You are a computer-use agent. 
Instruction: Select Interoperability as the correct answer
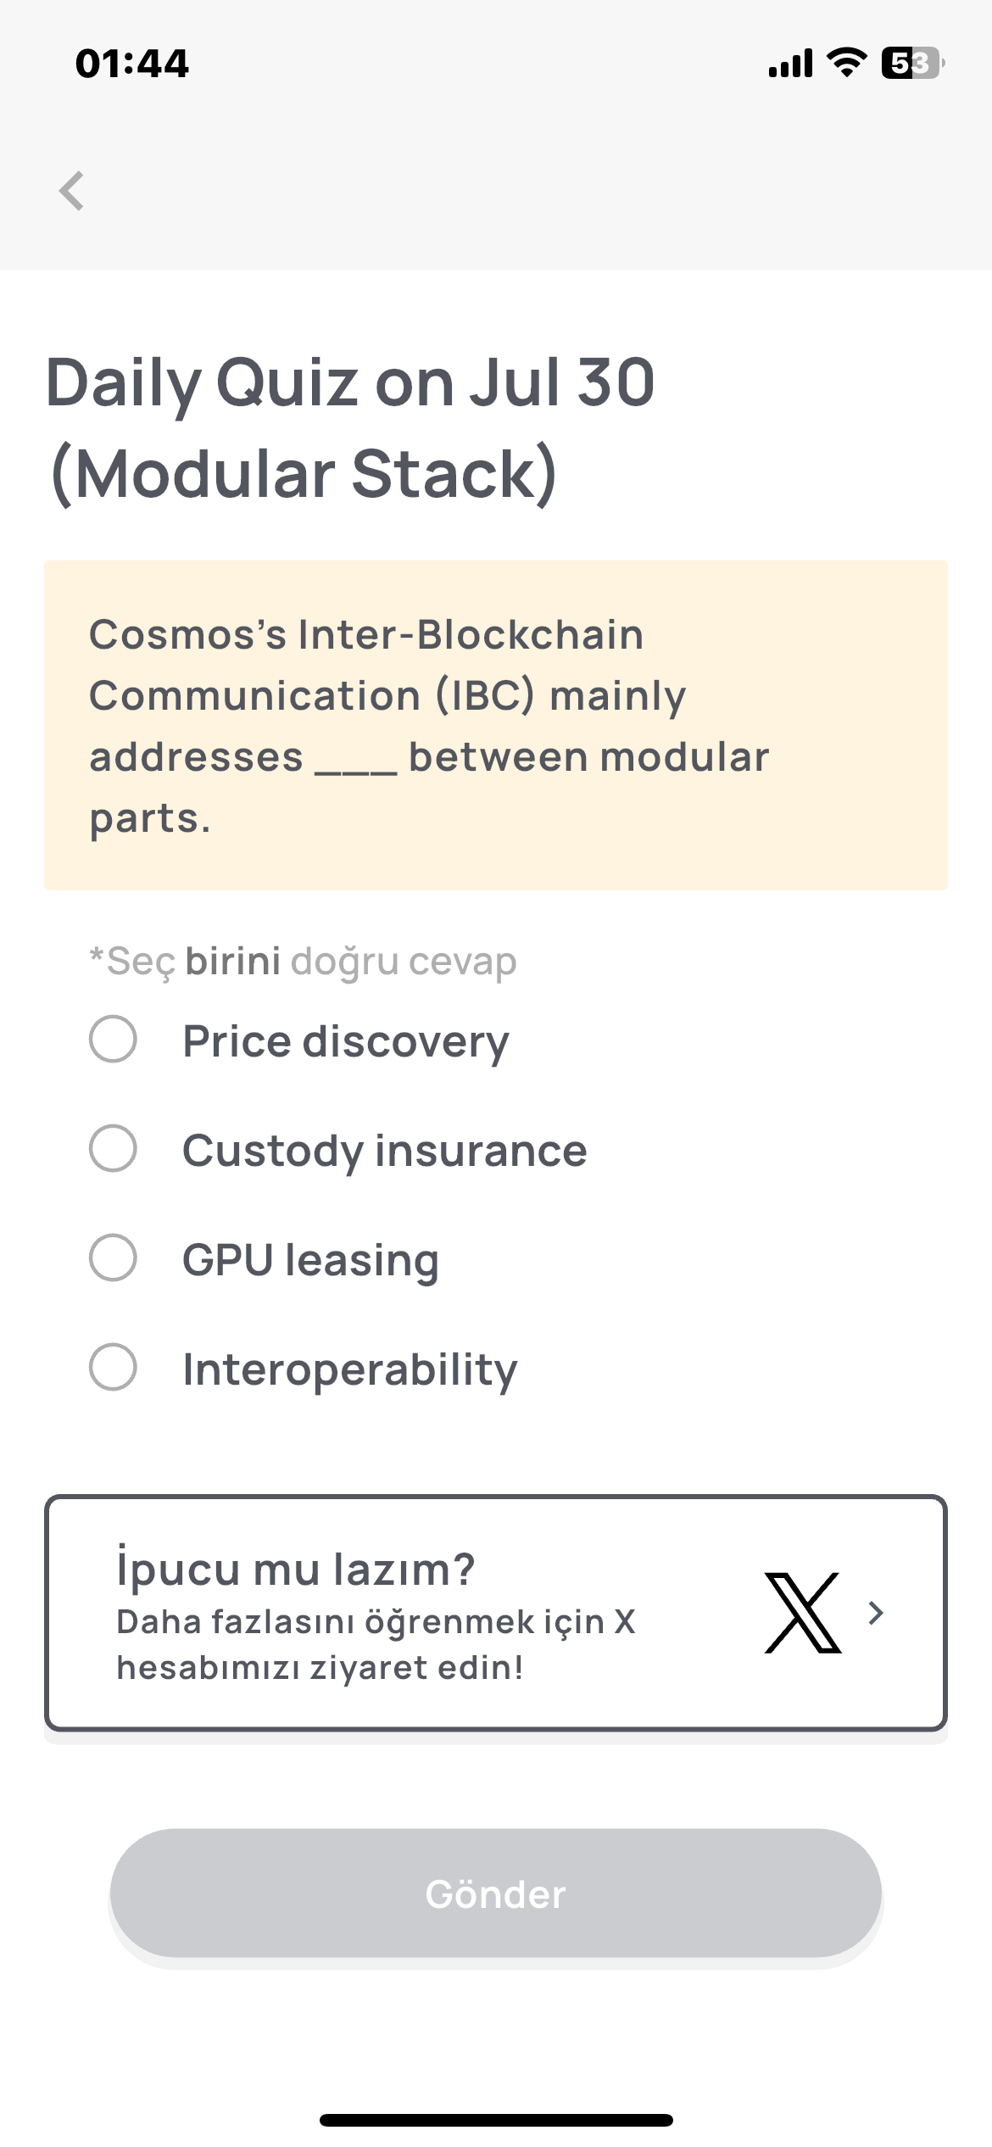pyautogui.click(x=113, y=1369)
